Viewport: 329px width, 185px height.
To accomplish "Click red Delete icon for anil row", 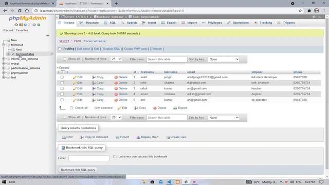I will click(x=116, y=100).
